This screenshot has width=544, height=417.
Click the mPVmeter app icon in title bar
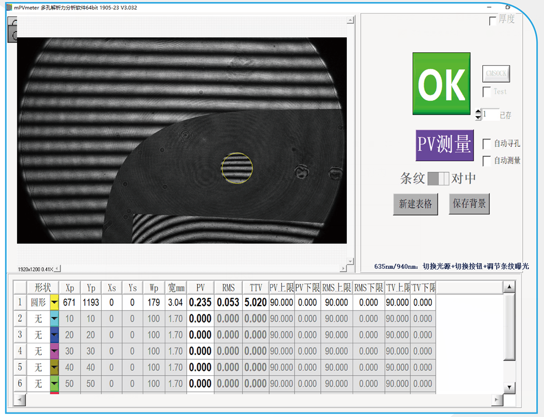(9, 7)
